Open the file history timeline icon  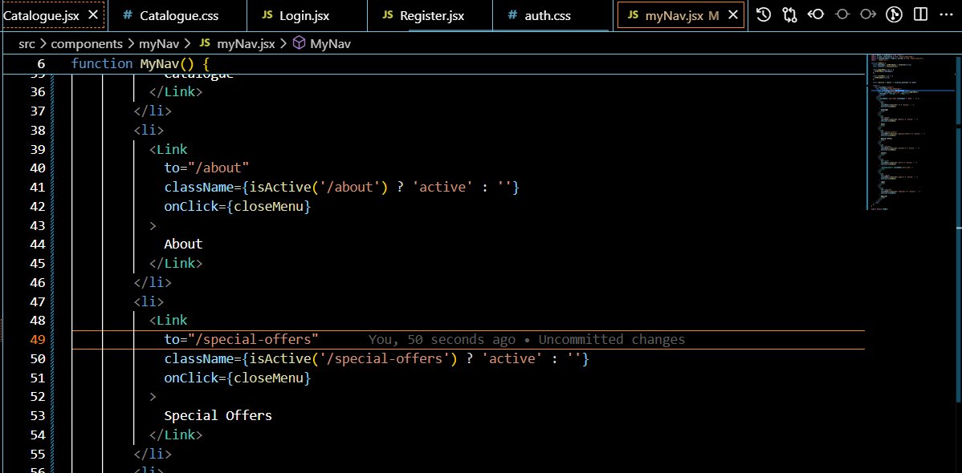click(x=763, y=14)
